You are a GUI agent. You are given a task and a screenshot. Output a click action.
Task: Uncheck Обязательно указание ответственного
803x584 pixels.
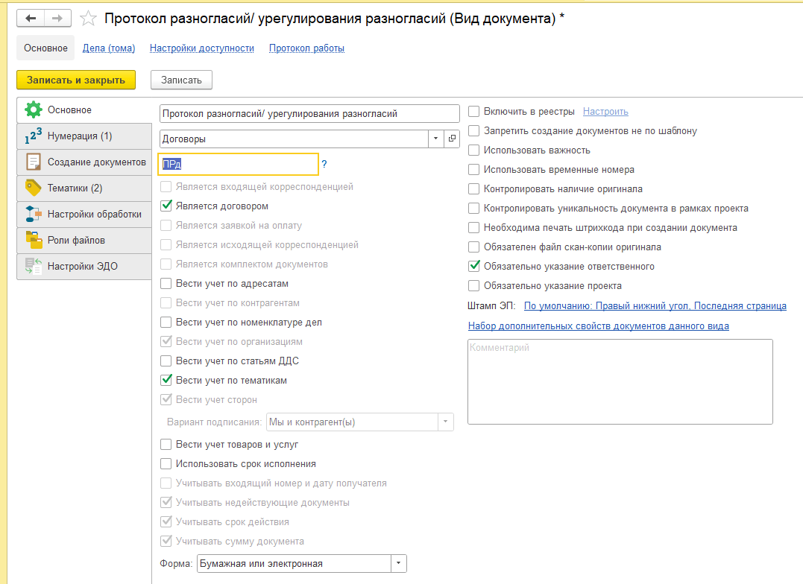pos(473,266)
